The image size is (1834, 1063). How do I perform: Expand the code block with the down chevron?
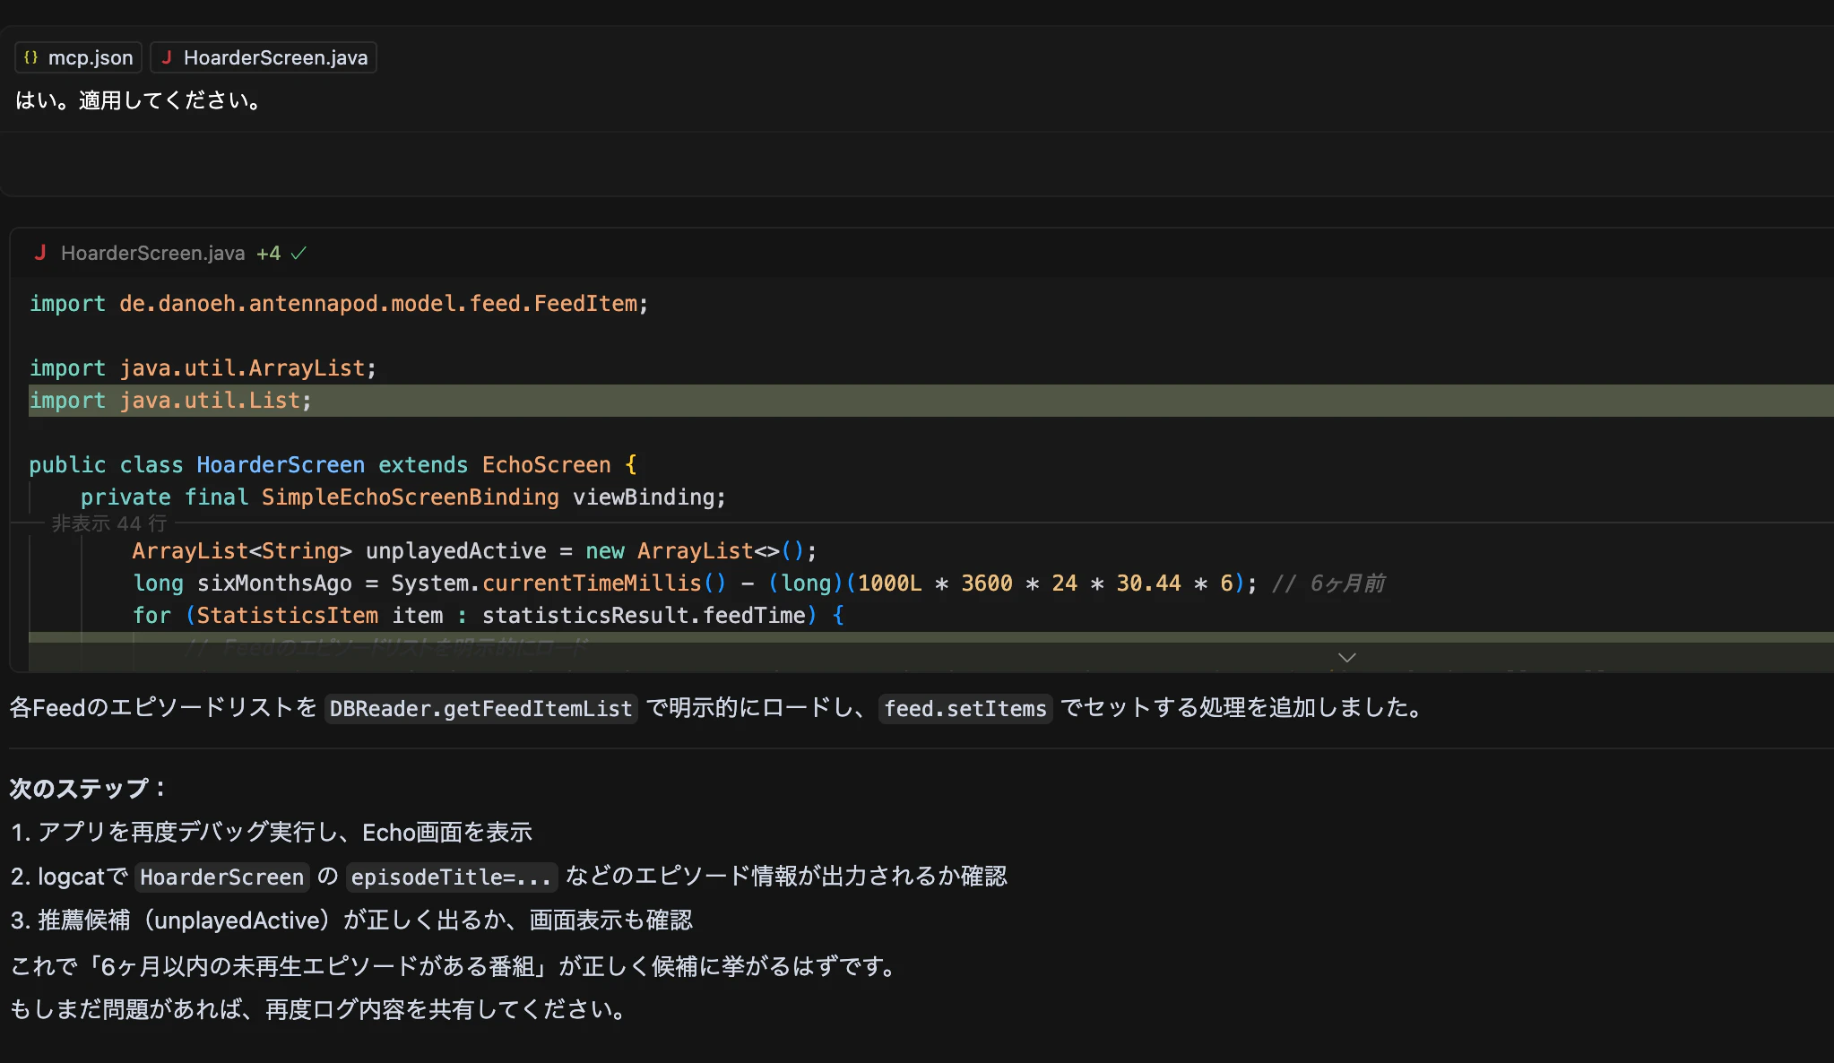(x=1346, y=658)
